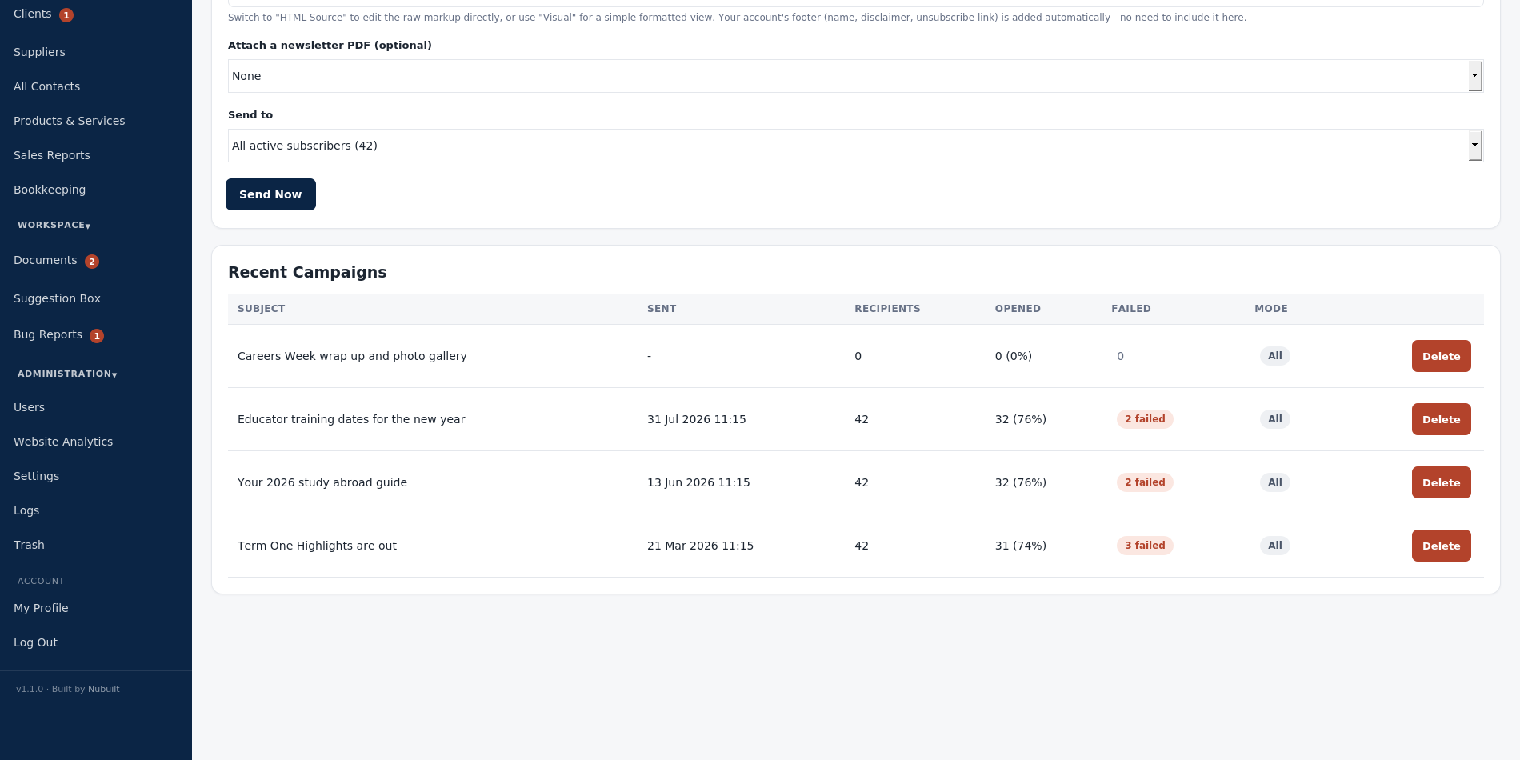
Task: Click the 3 failed badge for Term One Highlights
Action: pyautogui.click(x=1145, y=546)
